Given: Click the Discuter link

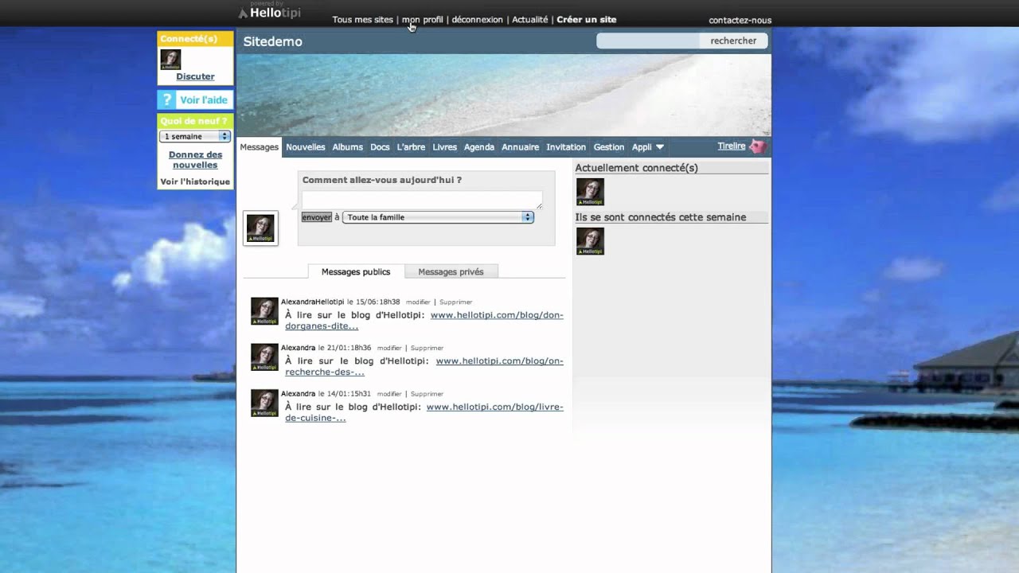Looking at the screenshot, I should [x=195, y=76].
